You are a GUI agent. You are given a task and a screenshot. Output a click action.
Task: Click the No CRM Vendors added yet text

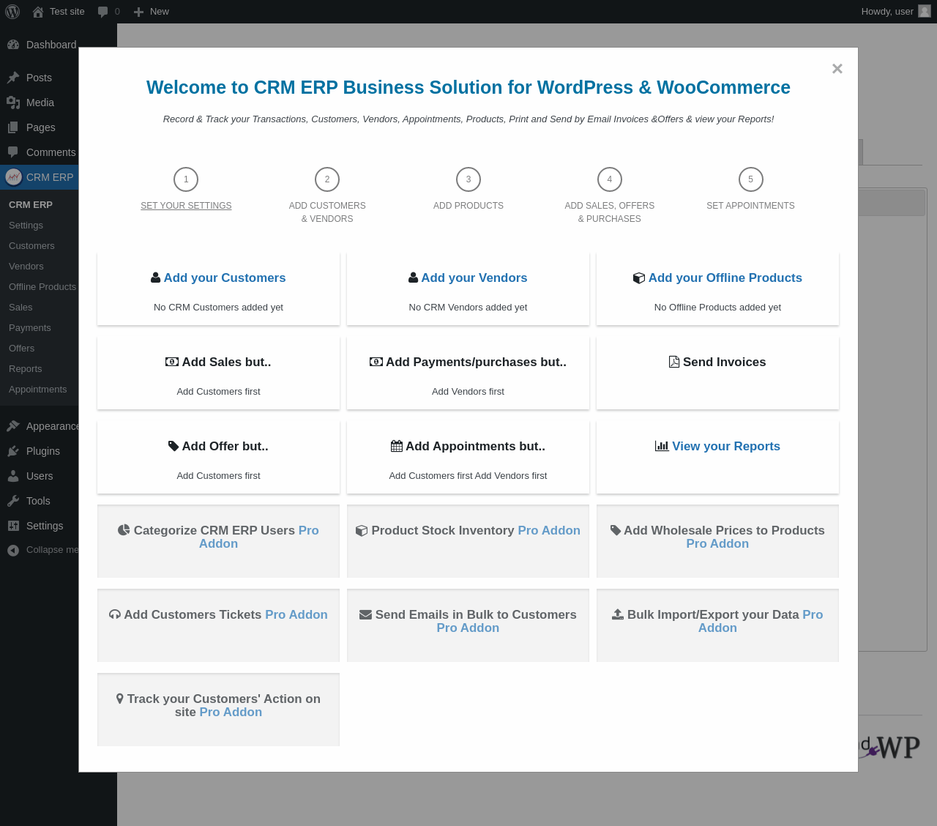pos(468,308)
